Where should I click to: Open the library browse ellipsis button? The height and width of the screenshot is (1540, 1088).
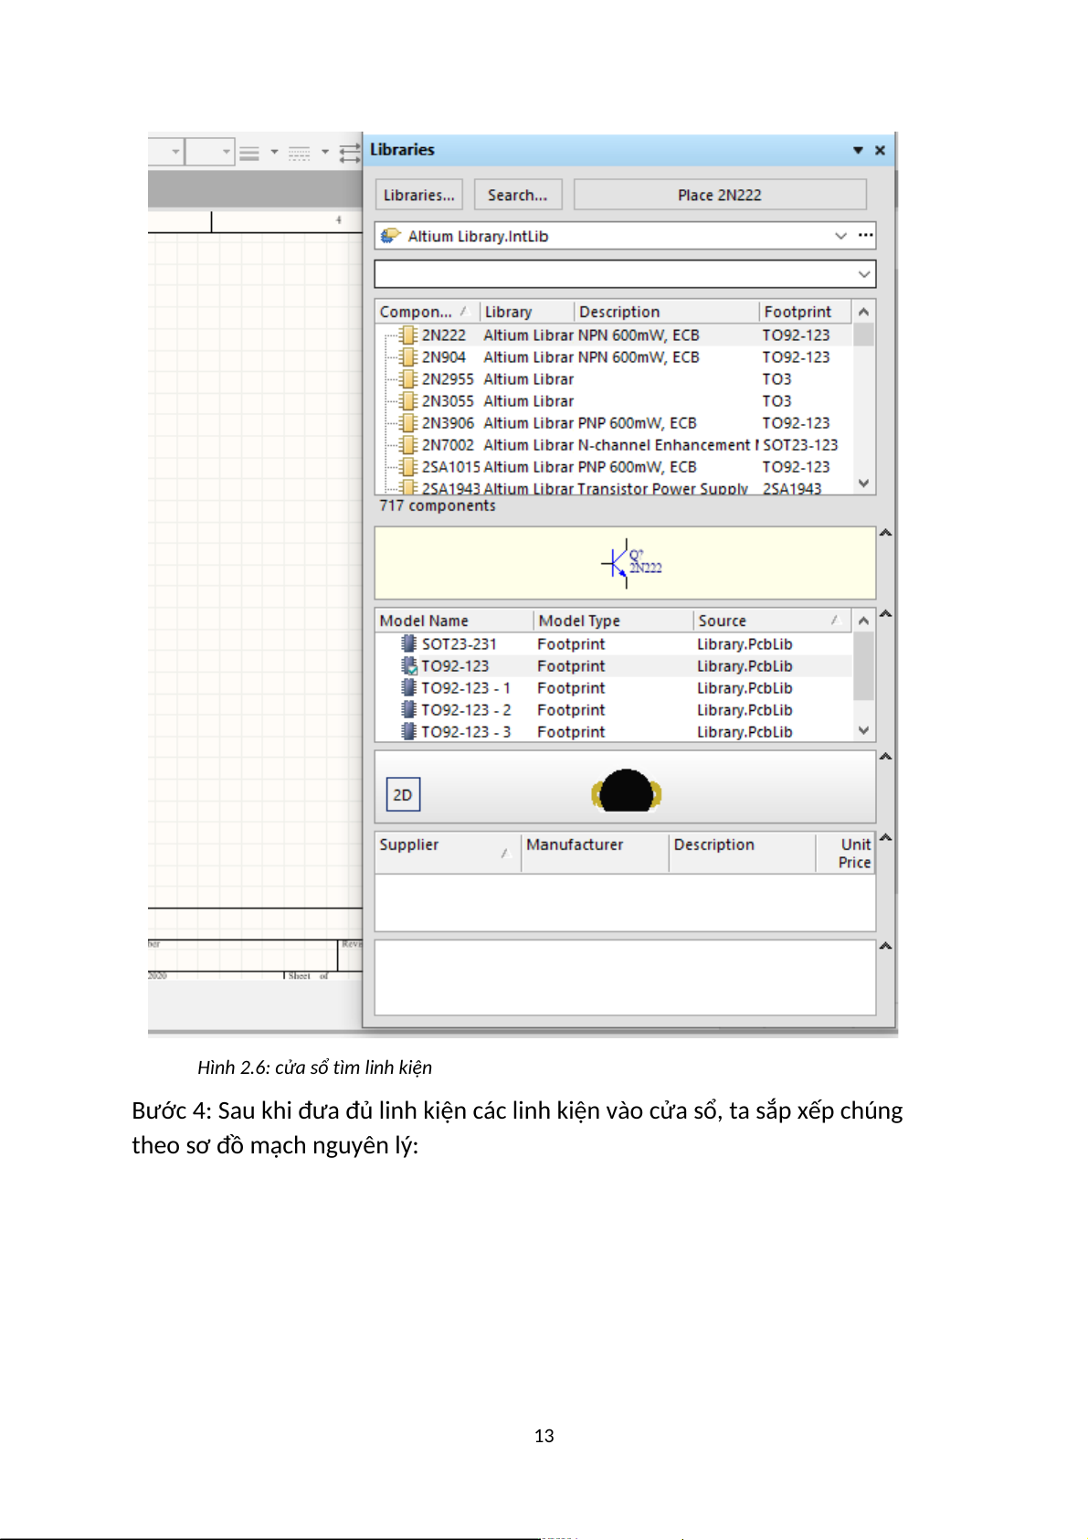(x=865, y=236)
